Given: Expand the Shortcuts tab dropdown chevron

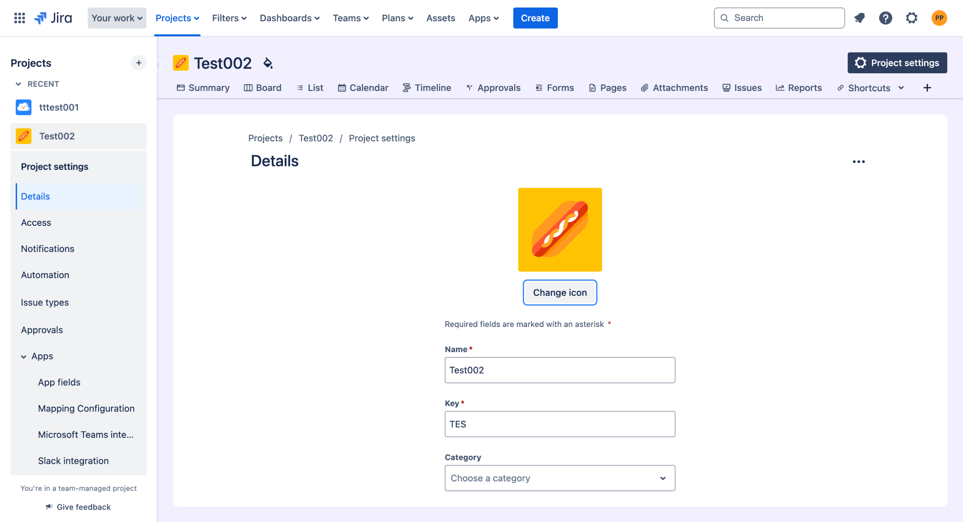Looking at the screenshot, I should pyautogui.click(x=901, y=88).
